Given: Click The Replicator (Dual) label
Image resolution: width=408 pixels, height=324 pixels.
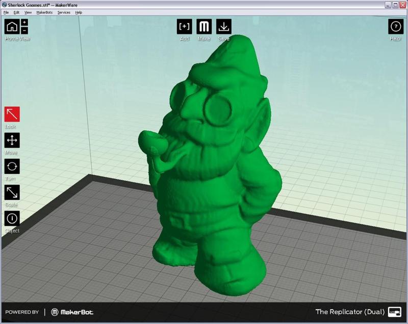Looking at the screenshot, I should tap(350, 312).
